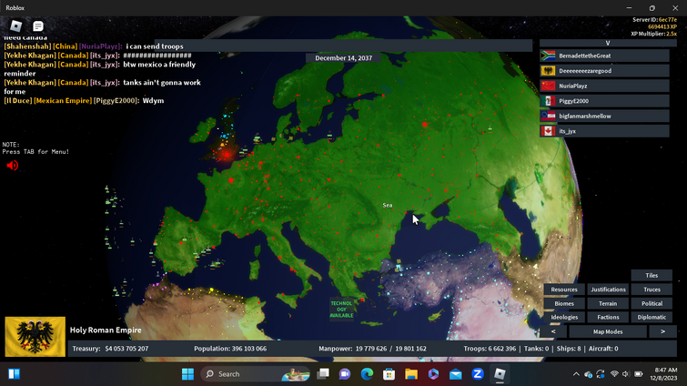Open the Windows Start button
Viewport: 687px width, 386px height.
(x=187, y=374)
